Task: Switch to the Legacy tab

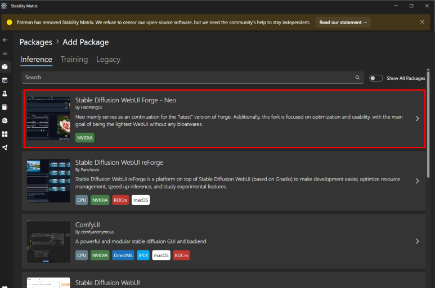Action: [x=108, y=59]
